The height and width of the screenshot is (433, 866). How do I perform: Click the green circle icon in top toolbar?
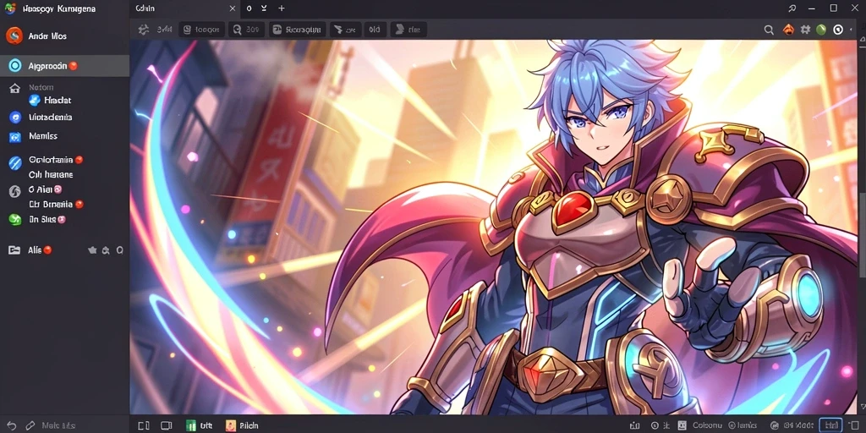point(821,30)
